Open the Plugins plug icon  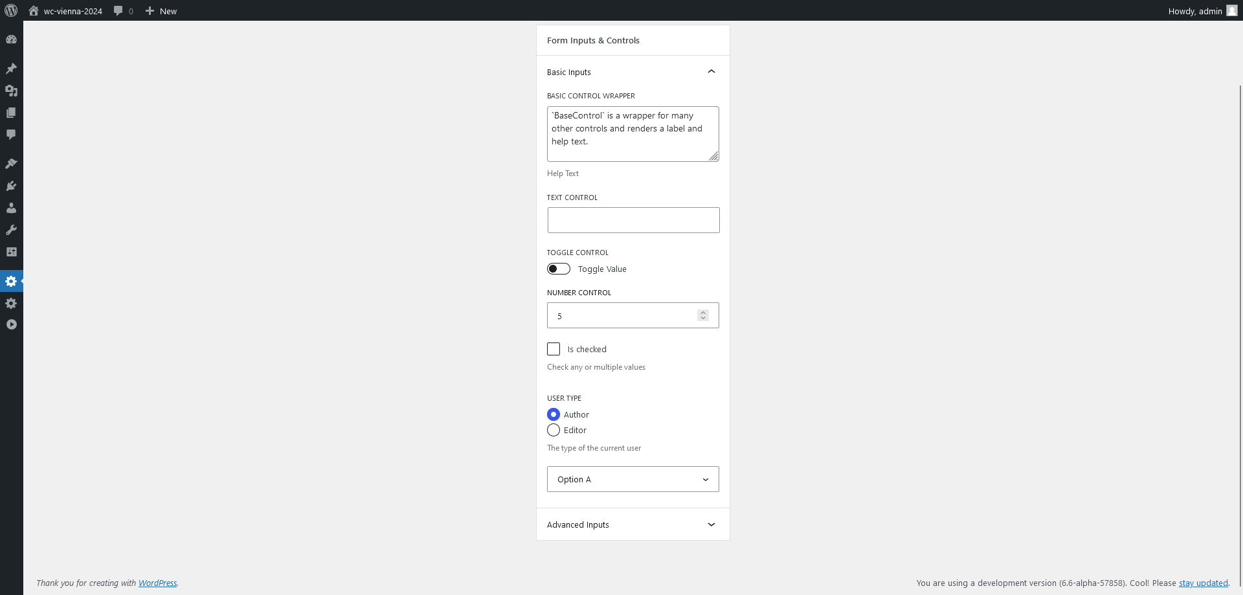click(x=11, y=186)
